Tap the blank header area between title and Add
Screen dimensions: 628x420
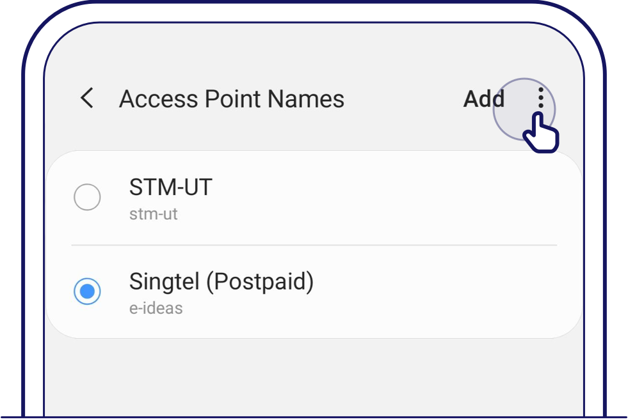pos(403,99)
